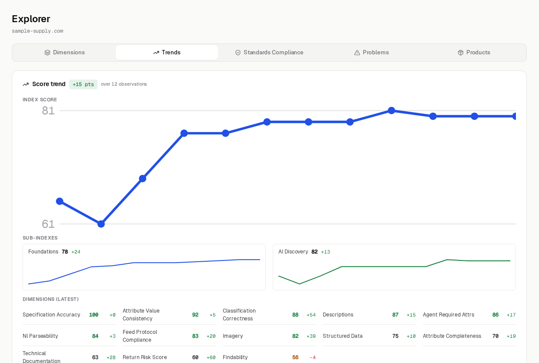The height and width of the screenshot is (363, 539).
Task: Click the Foundations label
Action: [43, 252]
